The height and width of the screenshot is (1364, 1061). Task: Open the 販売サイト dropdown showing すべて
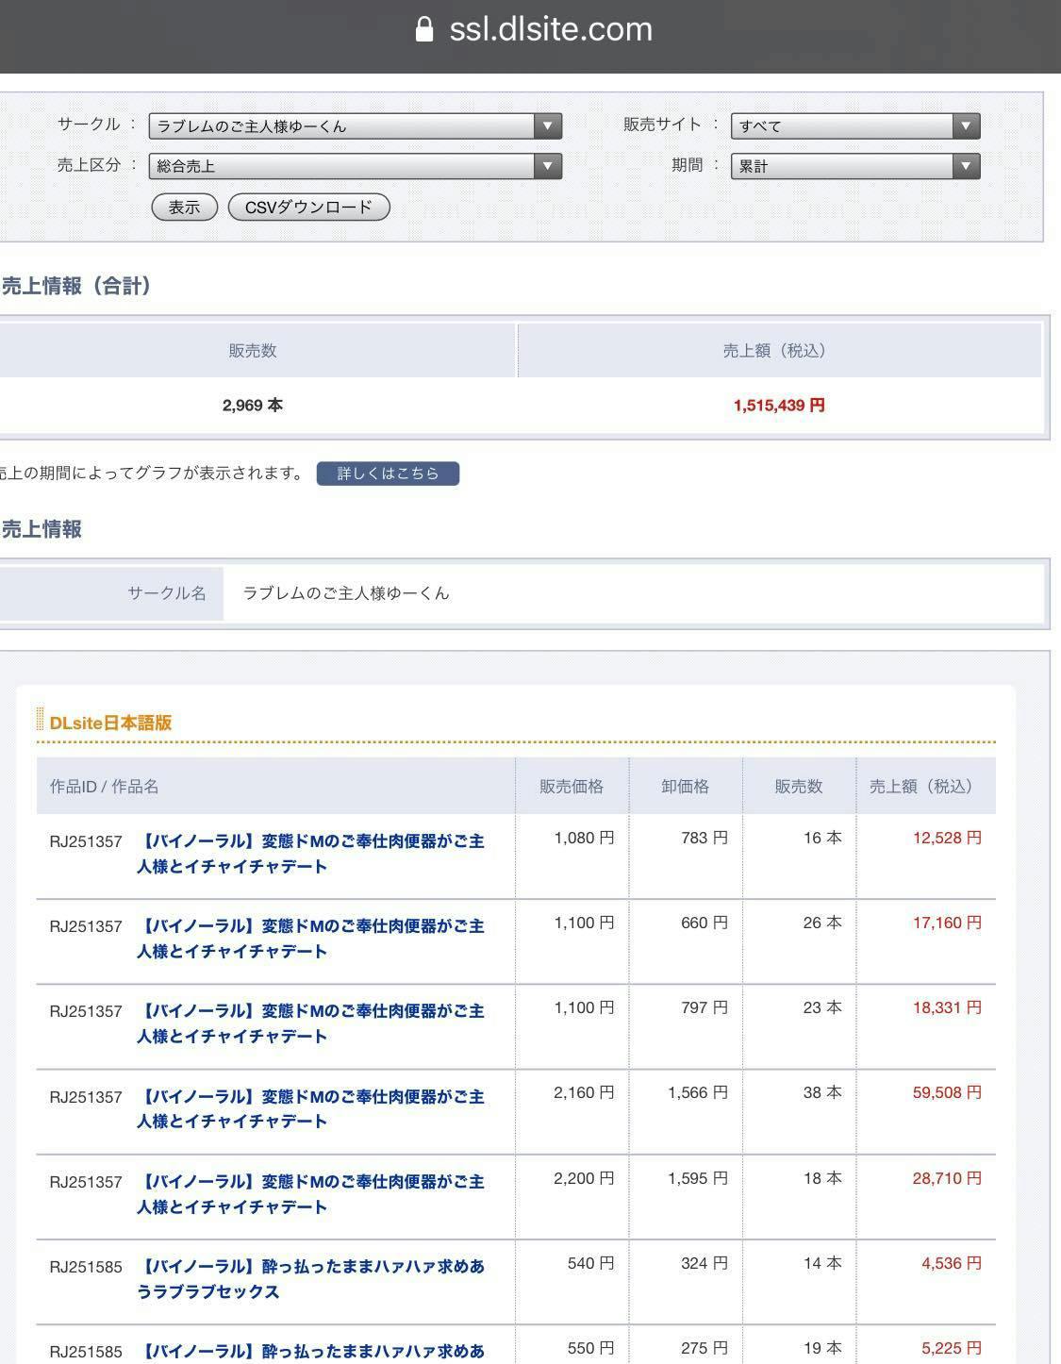[x=855, y=125]
